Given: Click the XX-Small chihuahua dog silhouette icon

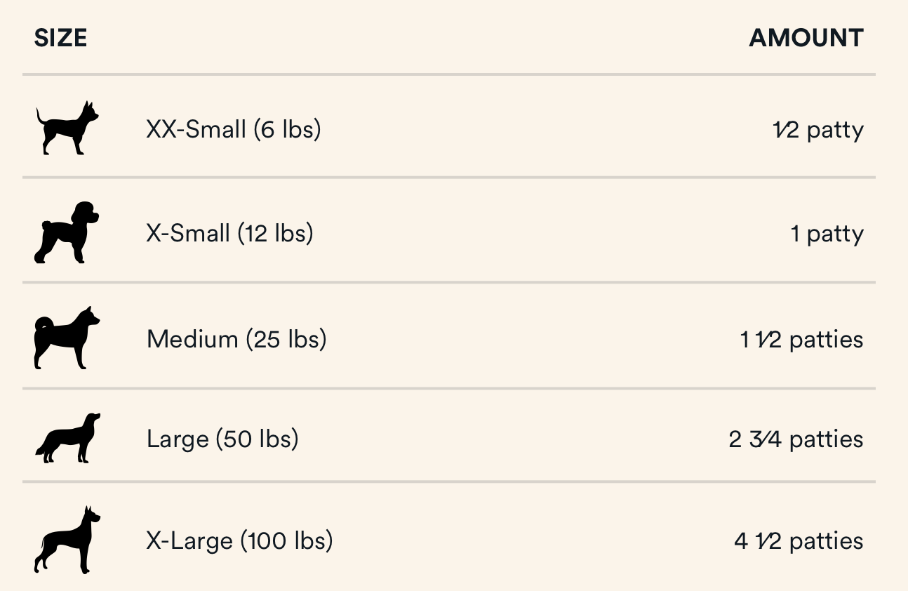Looking at the screenshot, I should click(67, 128).
